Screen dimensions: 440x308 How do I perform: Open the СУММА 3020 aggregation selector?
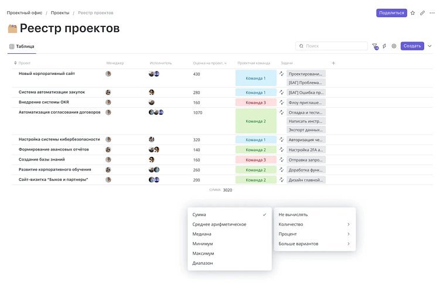[x=220, y=190]
